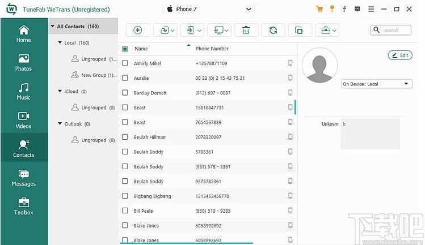Click the teal vertical scrollbar thumb
This screenshot has width=425, height=245.
[295, 107]
